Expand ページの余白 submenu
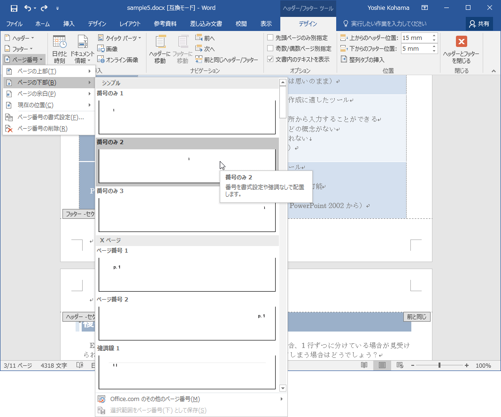The width and height of the screenshot is (501, 417). tap(49, 93)
